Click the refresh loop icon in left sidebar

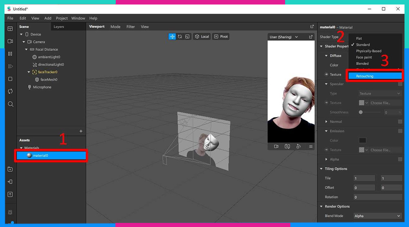(10, 91)
